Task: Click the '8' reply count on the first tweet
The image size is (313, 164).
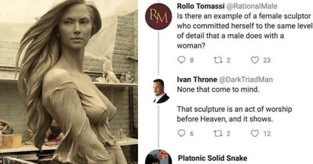Action: pyautogui.click(x=192, y=60)
